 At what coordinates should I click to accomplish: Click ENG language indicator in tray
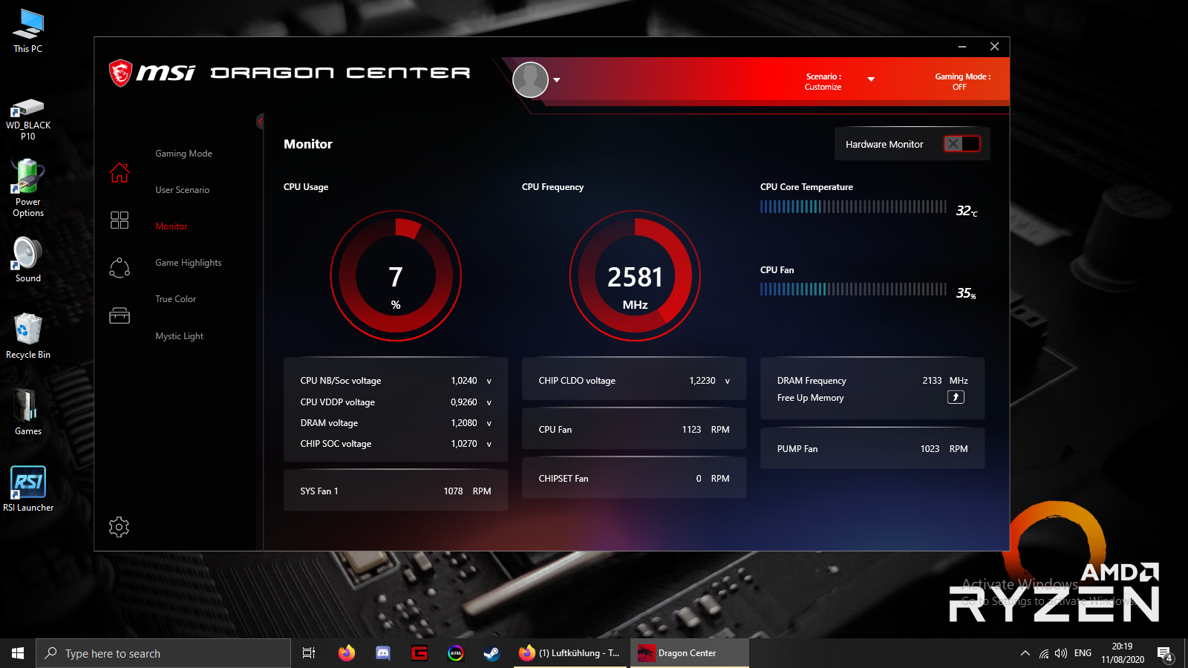1083,653
